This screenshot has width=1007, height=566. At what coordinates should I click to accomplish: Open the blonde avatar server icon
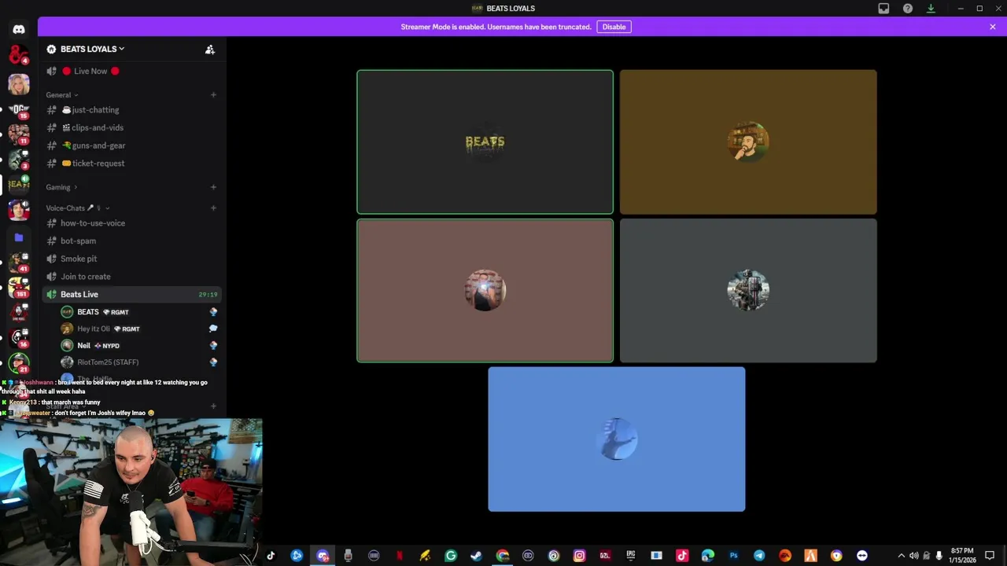point(19,83)
